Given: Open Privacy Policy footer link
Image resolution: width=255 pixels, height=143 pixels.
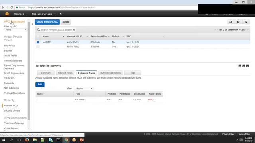Looking at the screenshot, I should [228, 134].
